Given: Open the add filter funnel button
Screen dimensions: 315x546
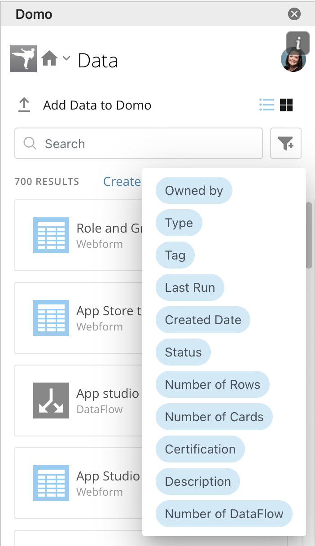Looking at the screenshot, I should coord(286,144).
